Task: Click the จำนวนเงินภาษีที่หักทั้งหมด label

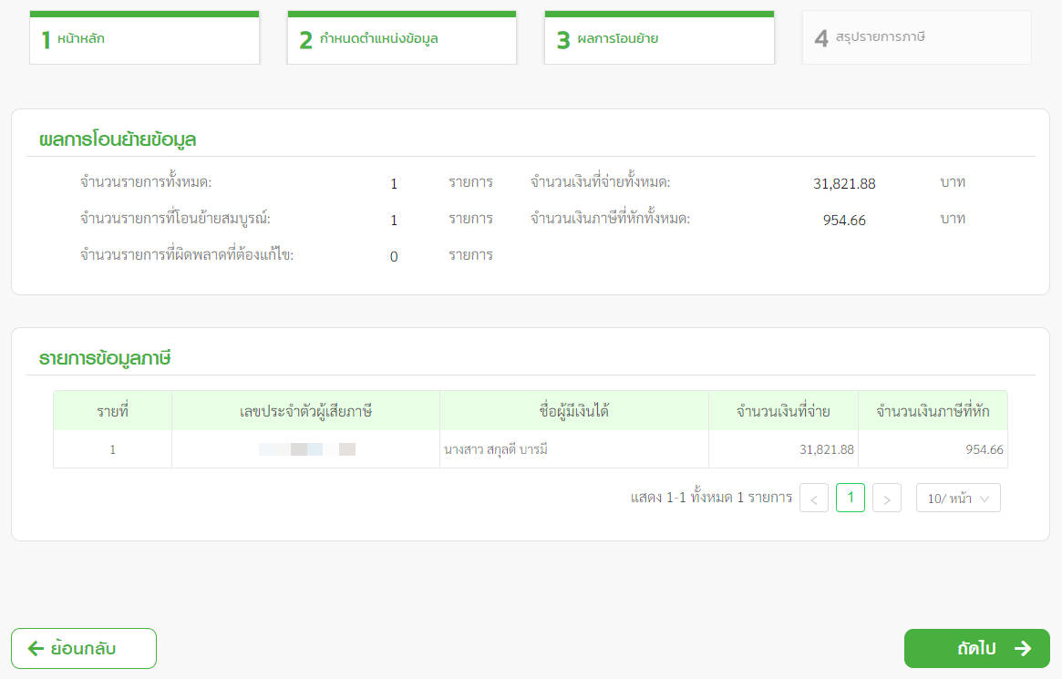Action: 610,219
